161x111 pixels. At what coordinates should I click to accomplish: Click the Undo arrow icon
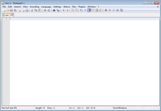point(45,10)
